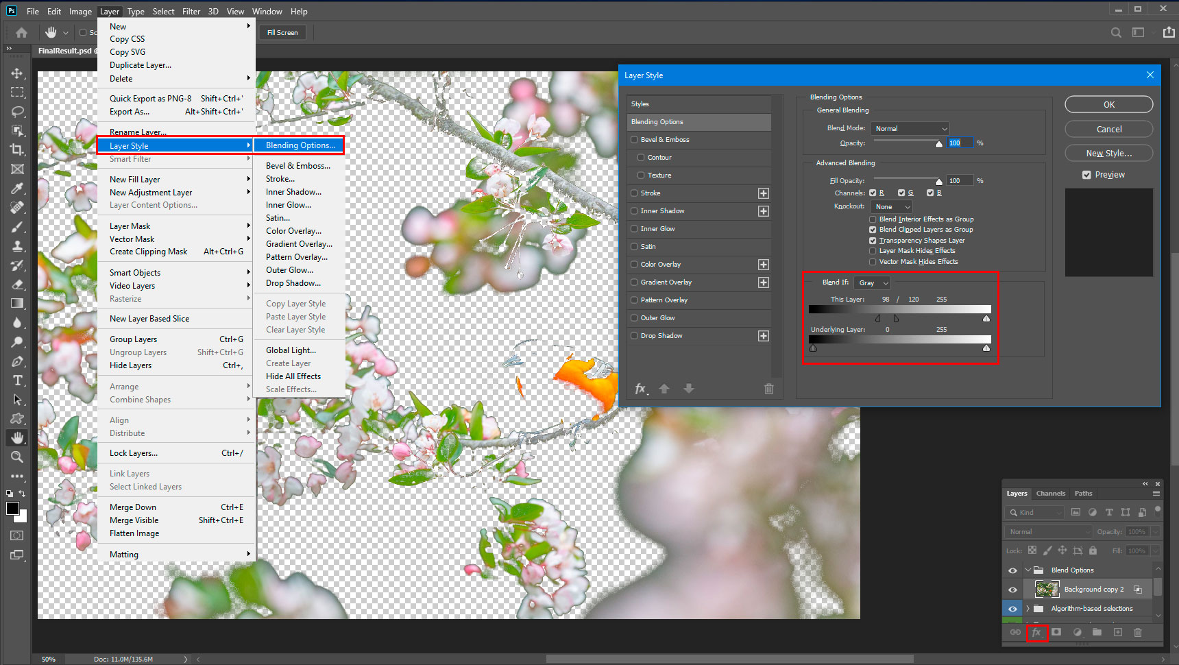Click the Fill Opacity value field
The image size is (1179, 665).
(x=960, y=181)
